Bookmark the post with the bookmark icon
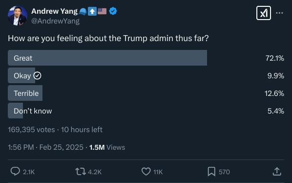Image resolution: width=292 pixels, height=183 pixels. tap(211, 171)
